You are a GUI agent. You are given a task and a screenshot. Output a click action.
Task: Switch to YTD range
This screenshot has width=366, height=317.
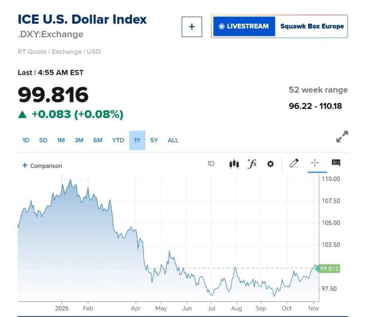tap(118, 140)
